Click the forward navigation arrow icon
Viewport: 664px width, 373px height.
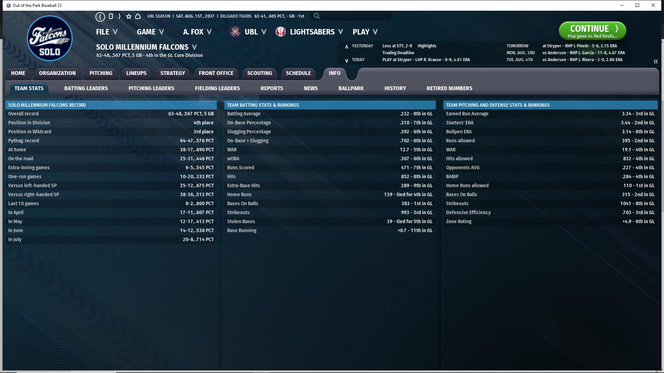point(119,16)
